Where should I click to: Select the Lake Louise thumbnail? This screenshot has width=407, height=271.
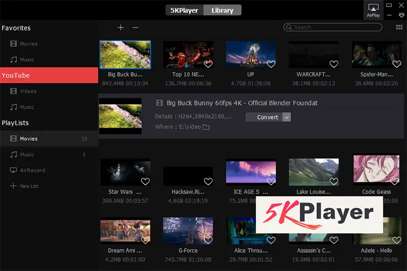tap(313, 172)
